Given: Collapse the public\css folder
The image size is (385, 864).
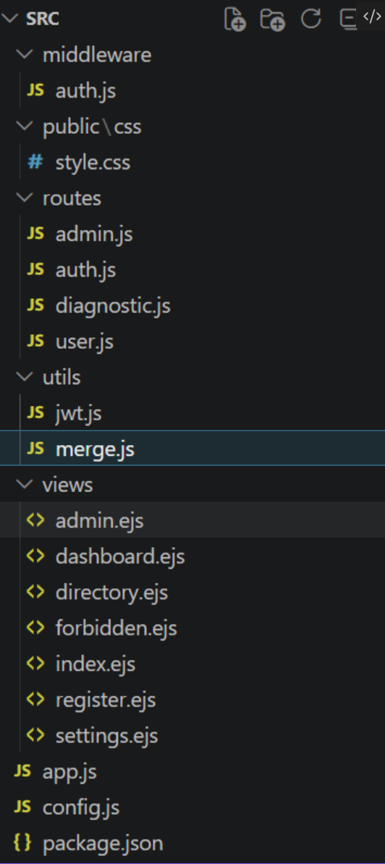Looking at the screenshot, I should tap(25, 126).
